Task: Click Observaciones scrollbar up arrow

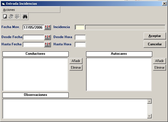Action: [x=149, y=101]
